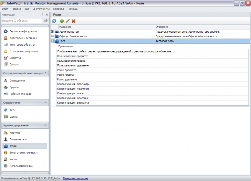The width and height of the screenshot is (251, 181).
Task: Open Хосты icon
Action: [x=6, y=159]
